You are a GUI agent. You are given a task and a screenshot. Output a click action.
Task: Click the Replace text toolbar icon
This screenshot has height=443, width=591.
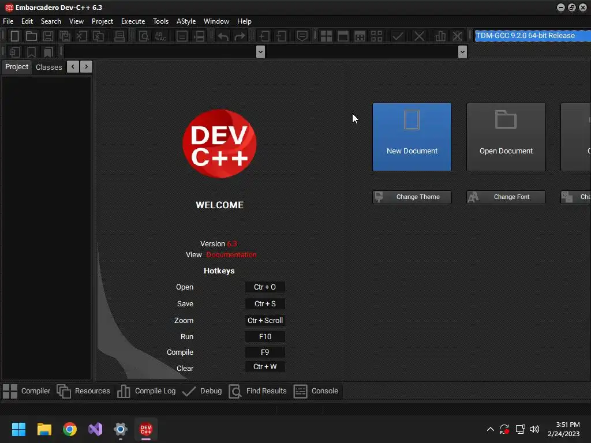[x=160, y=36]
